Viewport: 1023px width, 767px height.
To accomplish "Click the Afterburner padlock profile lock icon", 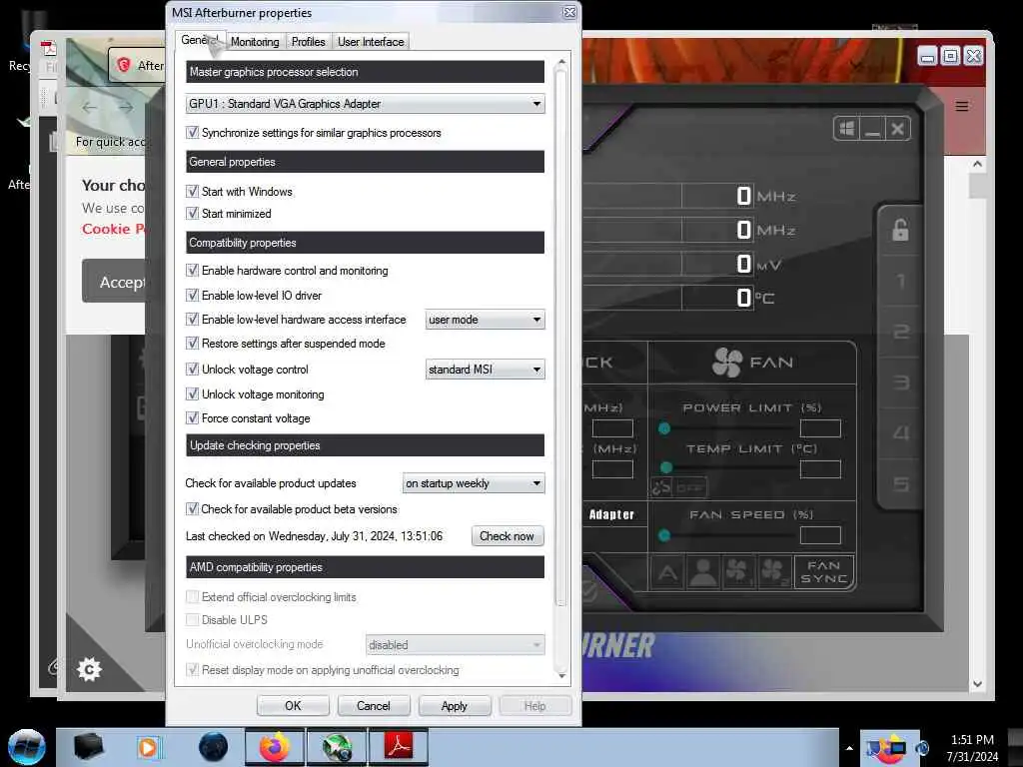I will coord(900,230).
